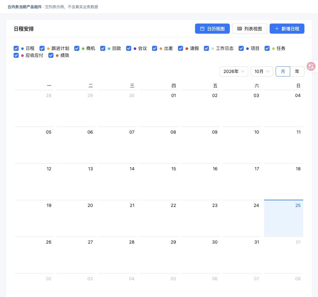Uncheck the 请假 checkbox
Viewport: 318px width, 297px height.
(180, 48)
